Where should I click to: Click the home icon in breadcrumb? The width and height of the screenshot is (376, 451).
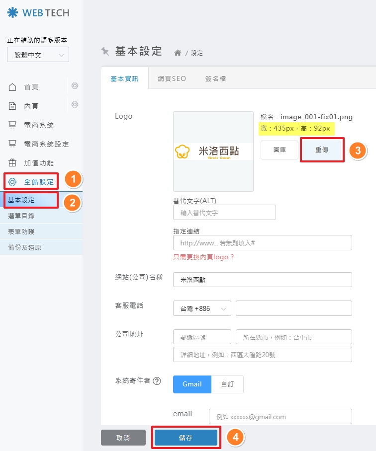[177, 53]
